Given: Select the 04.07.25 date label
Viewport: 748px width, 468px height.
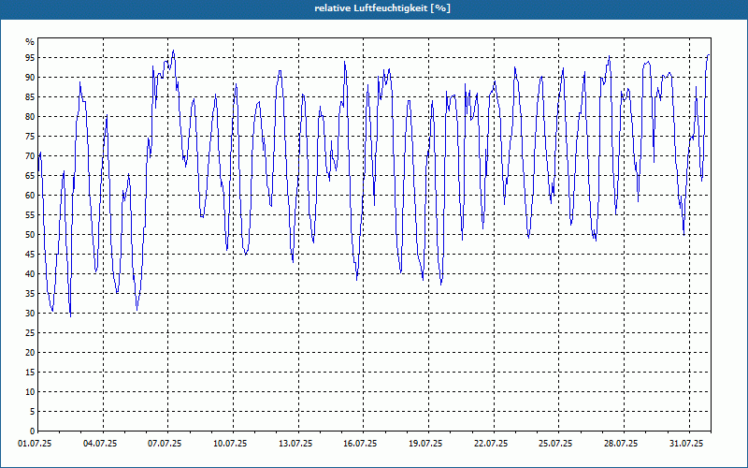Looking at the screenshot, I should click(100, 444).
